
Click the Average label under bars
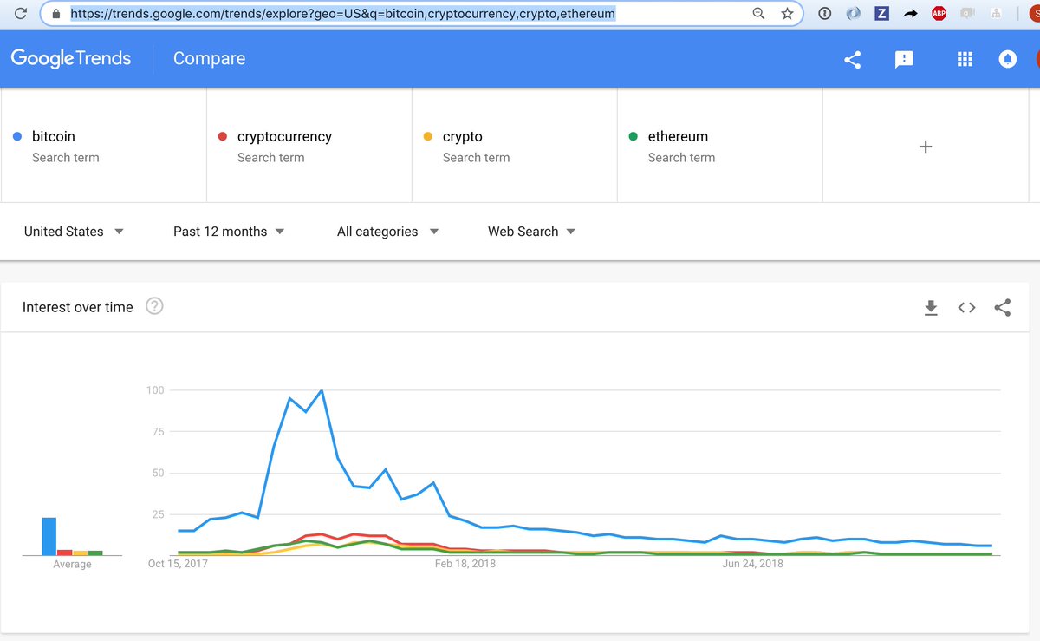(x=72, y=565)
